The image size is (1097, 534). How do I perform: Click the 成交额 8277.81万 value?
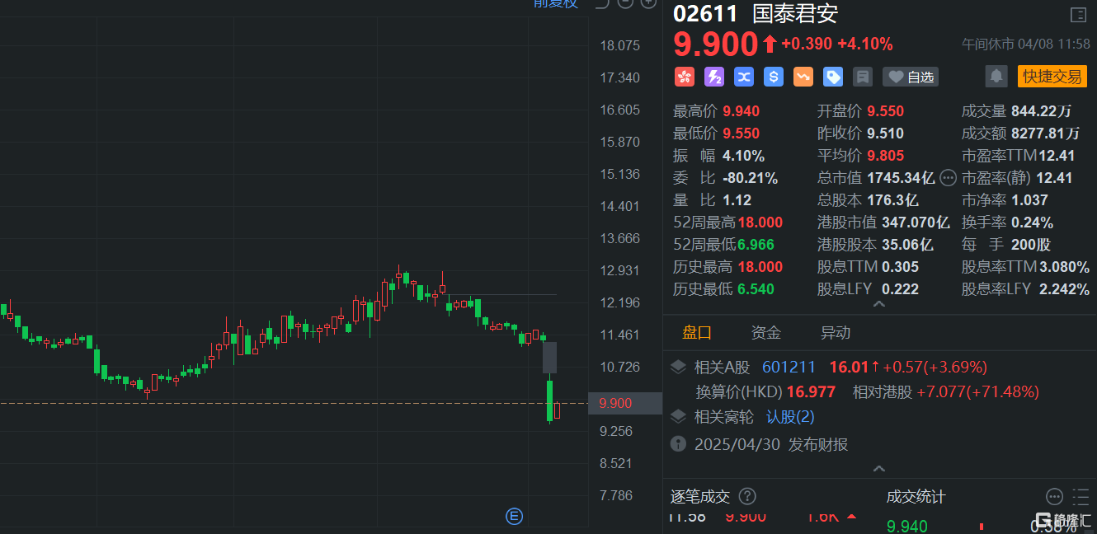click(1045, 133)
